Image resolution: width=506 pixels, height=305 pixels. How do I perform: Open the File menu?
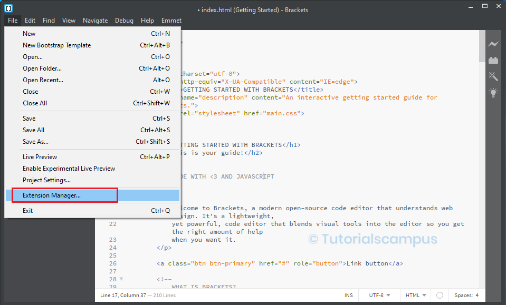(x=13, y=21)
